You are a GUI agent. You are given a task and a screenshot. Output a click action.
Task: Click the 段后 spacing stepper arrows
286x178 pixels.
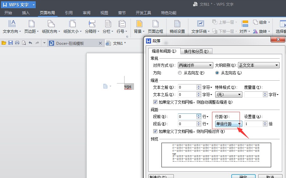pyautogui.click(x=199, y=124)
